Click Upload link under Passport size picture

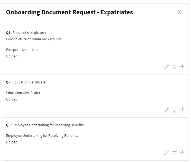12,56
